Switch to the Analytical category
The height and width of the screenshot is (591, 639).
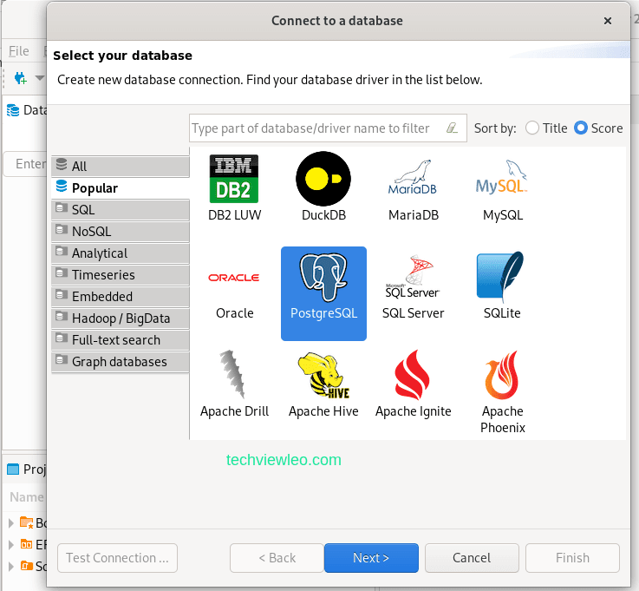pyautogui.click(x=121, y=253)
